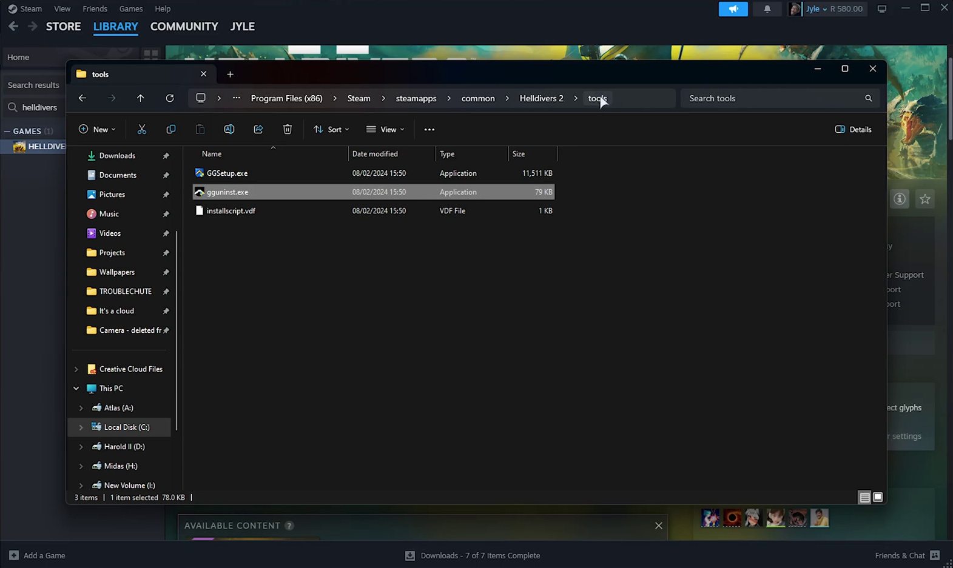Switch to details list view icon at bottom right
The width and height of the screenshot is (953, 568).
[x=865, y=497]
